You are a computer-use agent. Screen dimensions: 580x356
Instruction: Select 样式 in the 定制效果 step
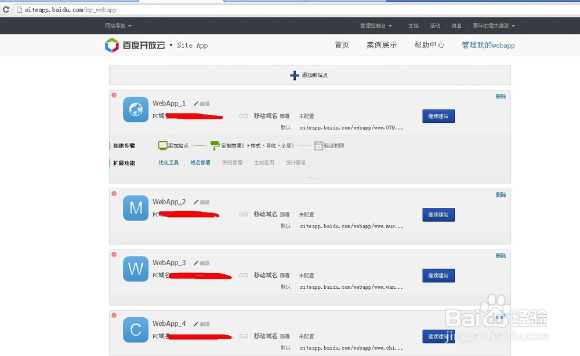(x=255, y=146)
